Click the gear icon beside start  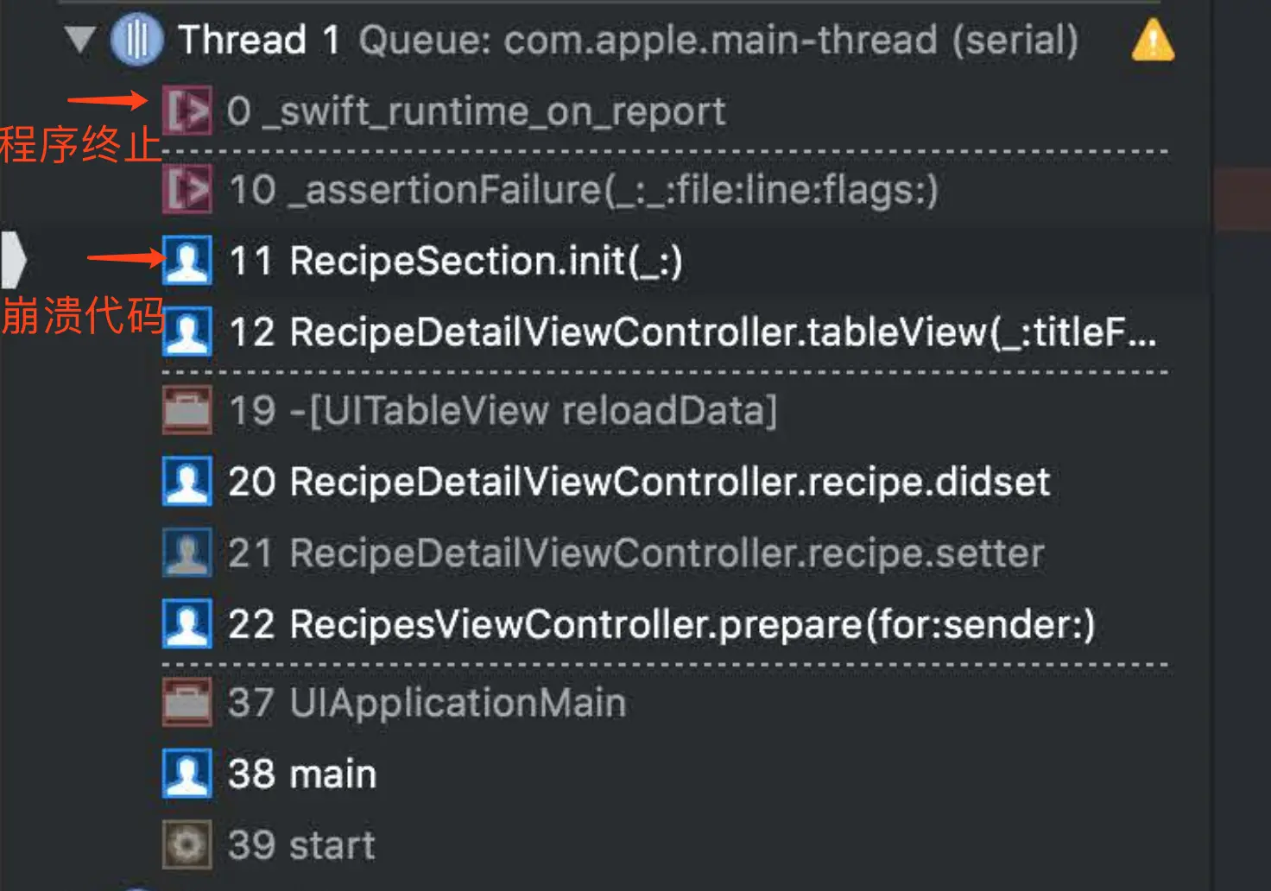pos(187,845)
